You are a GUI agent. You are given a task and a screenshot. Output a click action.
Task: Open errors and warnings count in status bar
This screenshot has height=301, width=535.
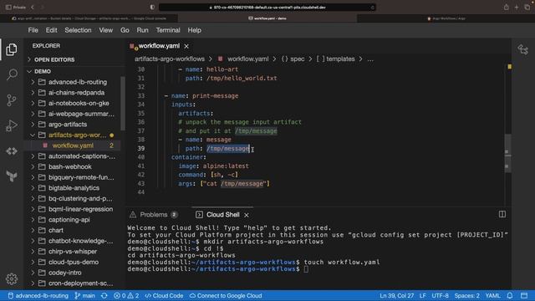(126, 296)
